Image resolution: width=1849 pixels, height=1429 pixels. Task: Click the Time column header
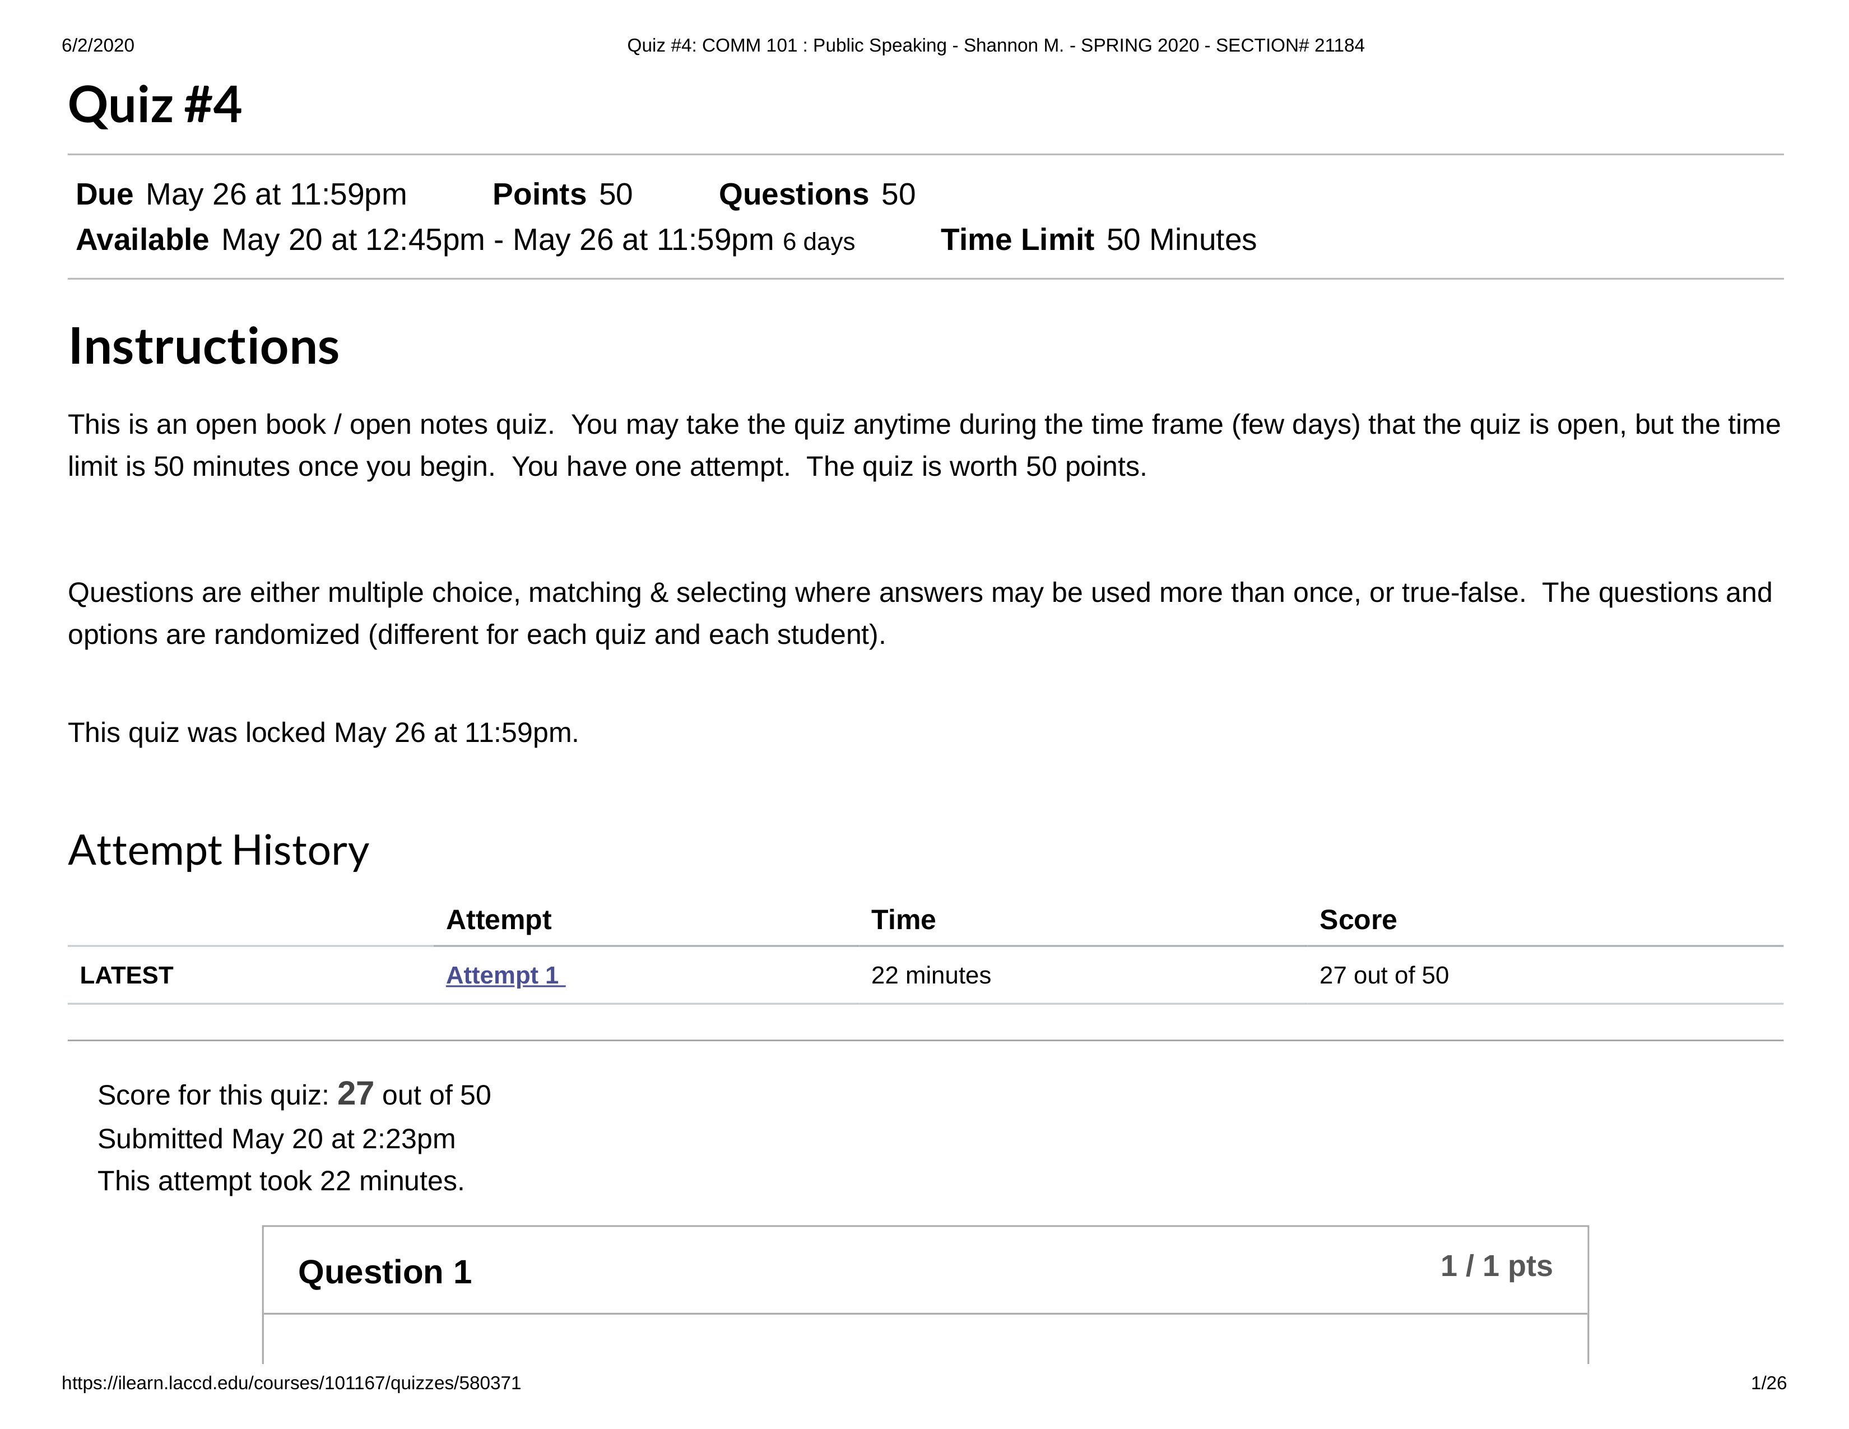pyautogui.click(x=903, y=920)
